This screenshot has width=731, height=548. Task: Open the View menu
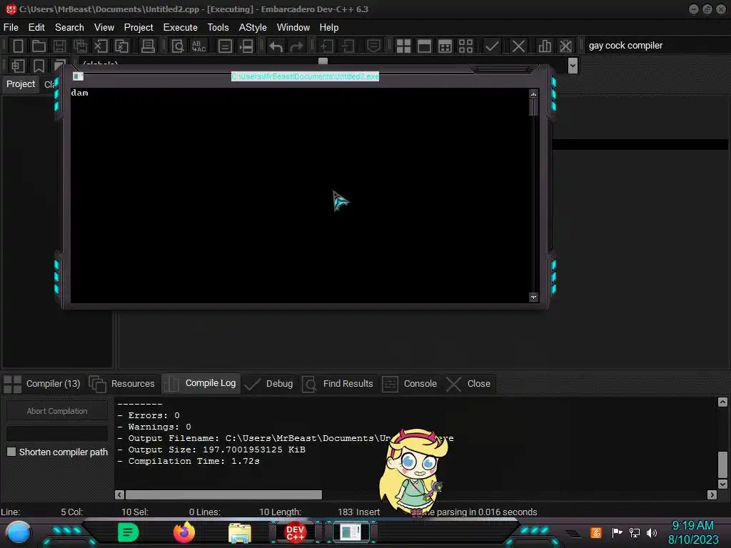tap(104, 28)
